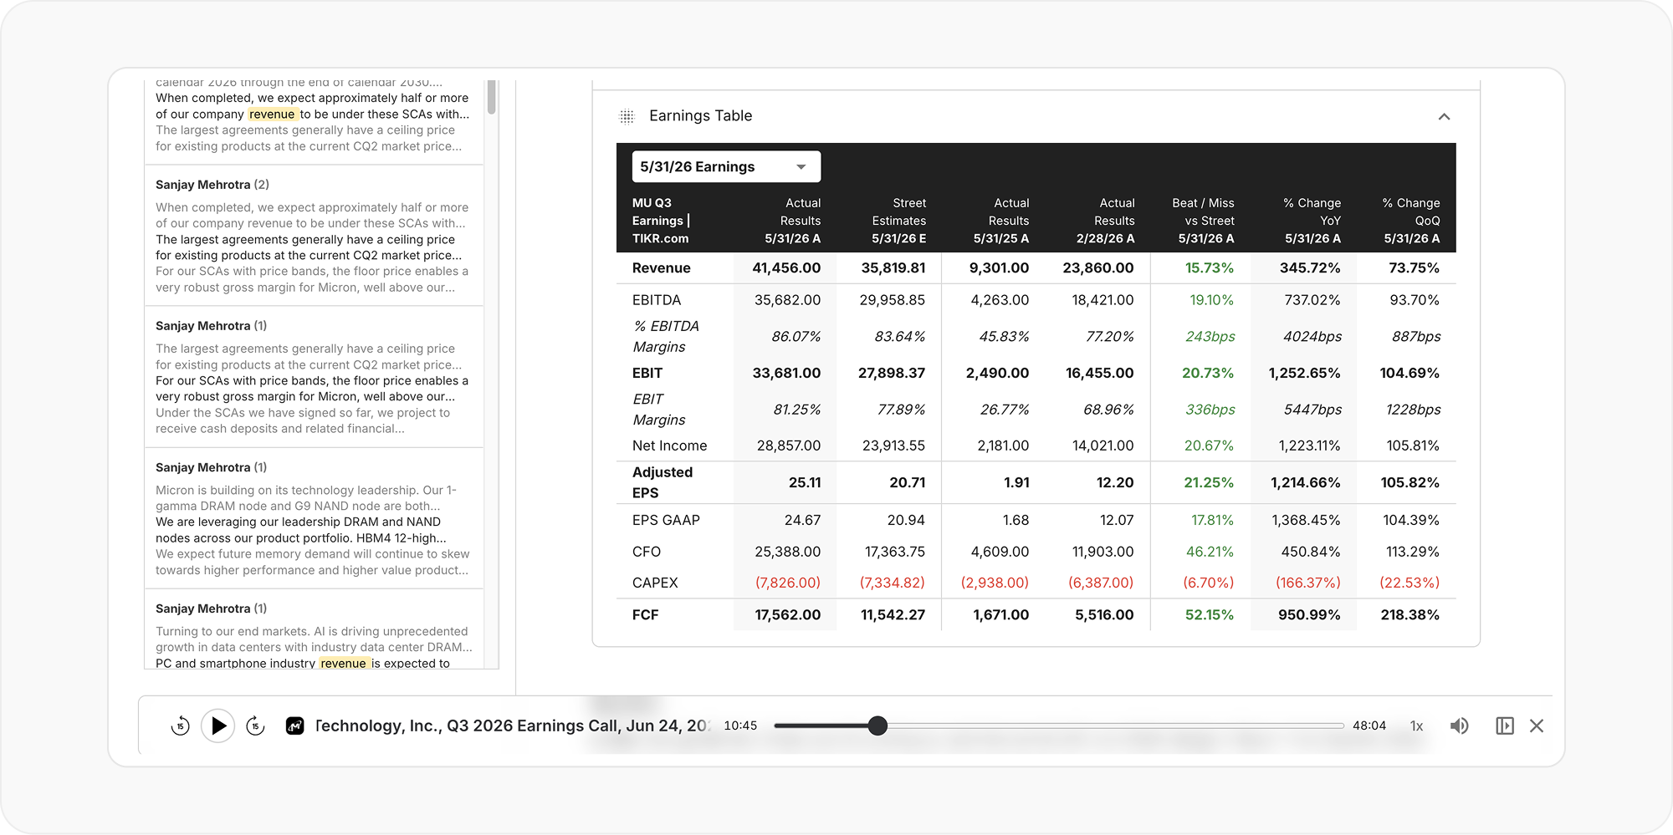The image size is (1673, 835).
Task: Click the audio progress slider knob
Action: pos(877,726)
